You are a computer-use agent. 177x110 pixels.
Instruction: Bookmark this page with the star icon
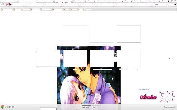click(156, 4)
